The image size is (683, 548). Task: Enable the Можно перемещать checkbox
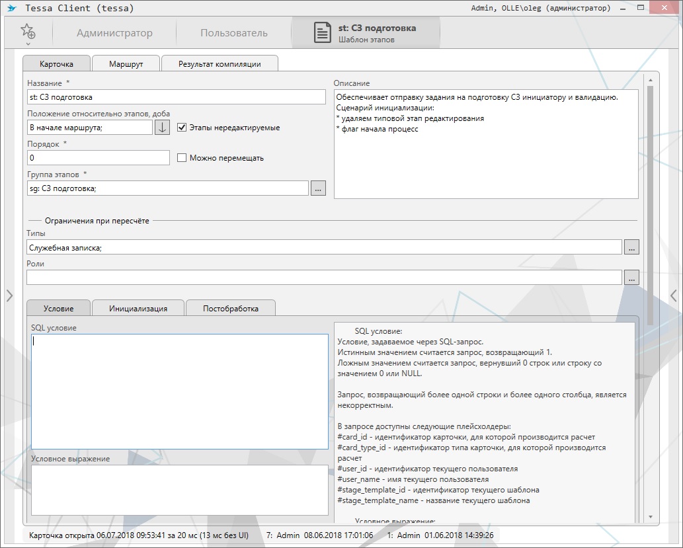point(182,158)
